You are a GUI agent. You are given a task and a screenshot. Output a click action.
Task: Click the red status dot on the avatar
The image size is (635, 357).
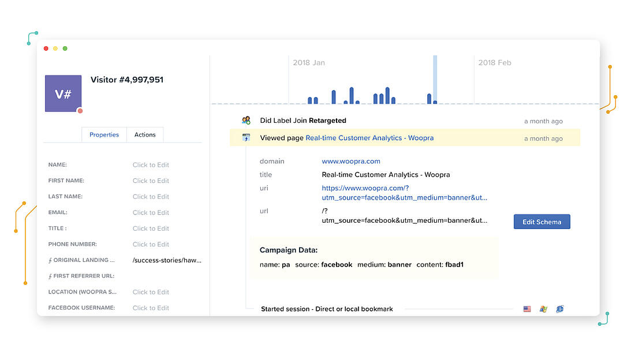(x=80, y=111)
